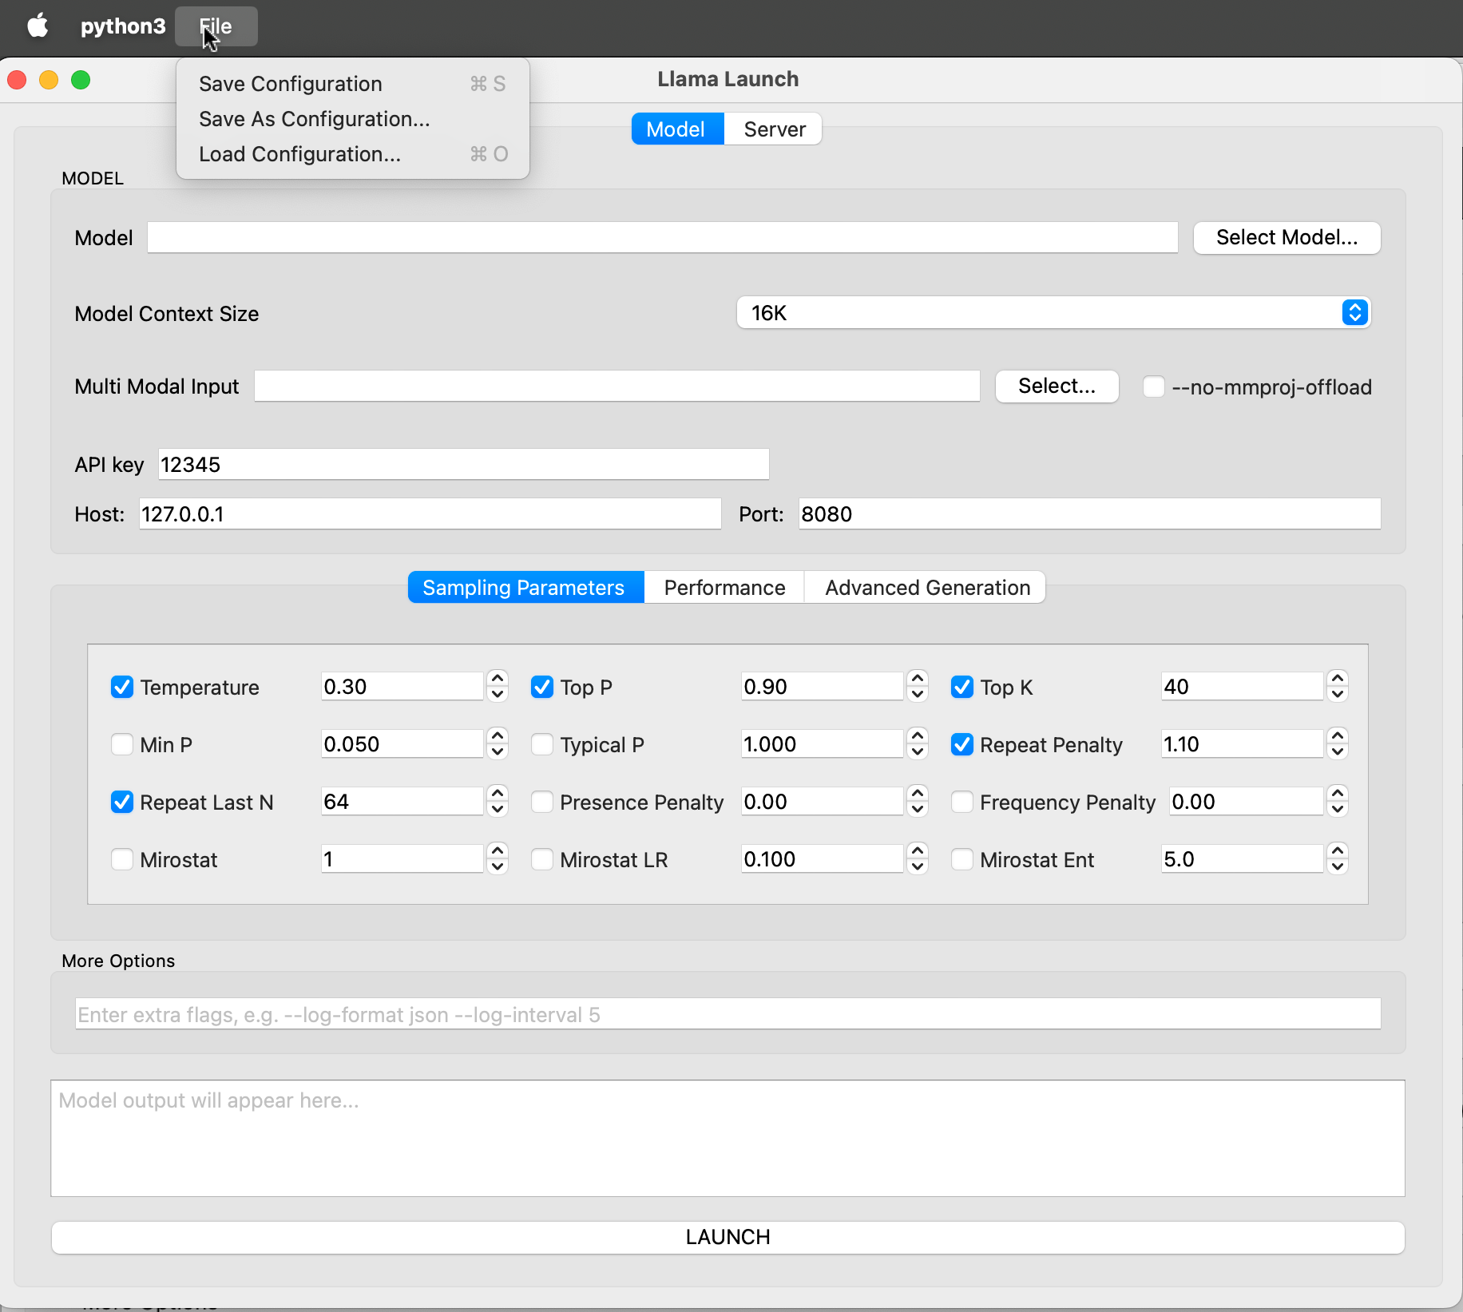Click the Multi Modal Input text field
Image resolution: width=1463 pixels, height=1312 pixels.
point(617,386)
